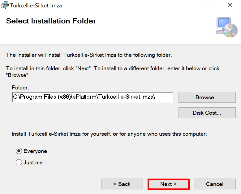This screenshot has height=194, width=241.
Task: Click the computer and CD setup graphic
Action: [x=226, y=27]
